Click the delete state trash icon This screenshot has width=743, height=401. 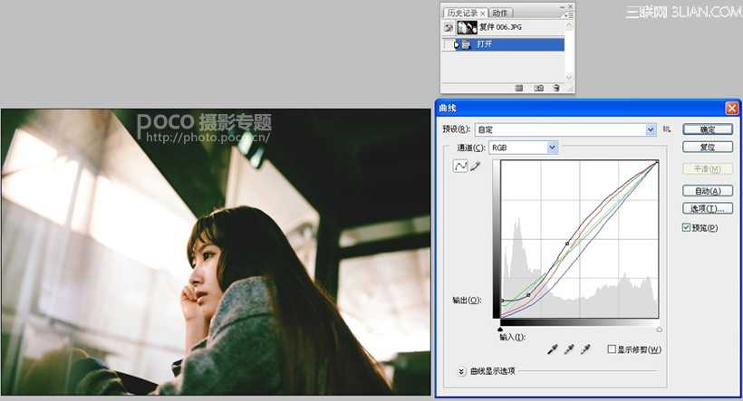coord(555,88)
